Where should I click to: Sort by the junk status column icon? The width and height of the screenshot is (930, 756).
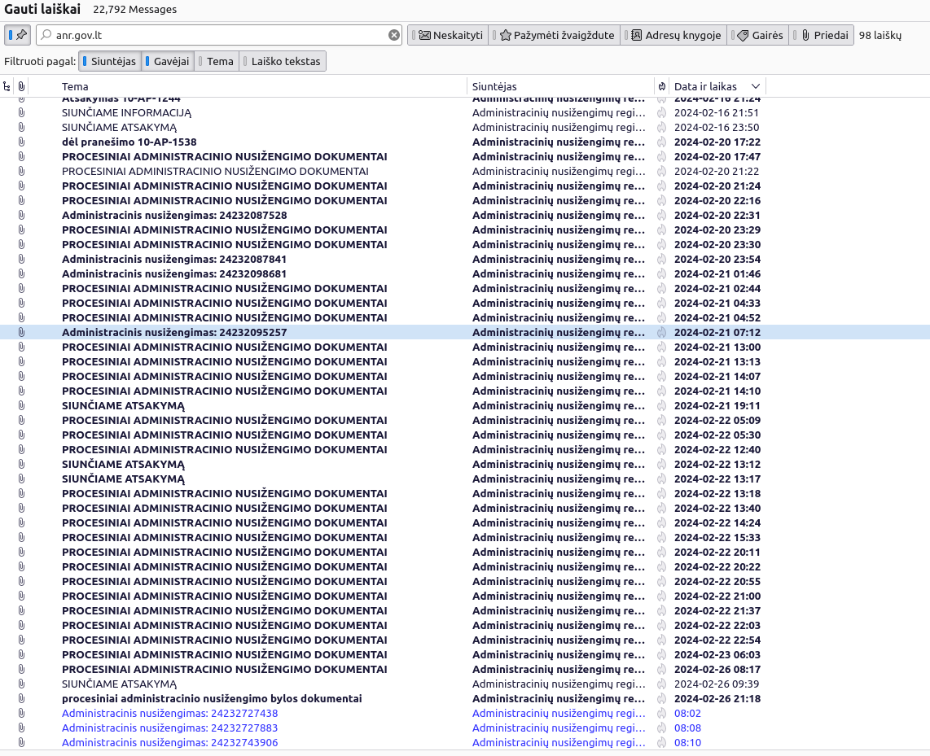pyautogui.click(x=661, y=86)
